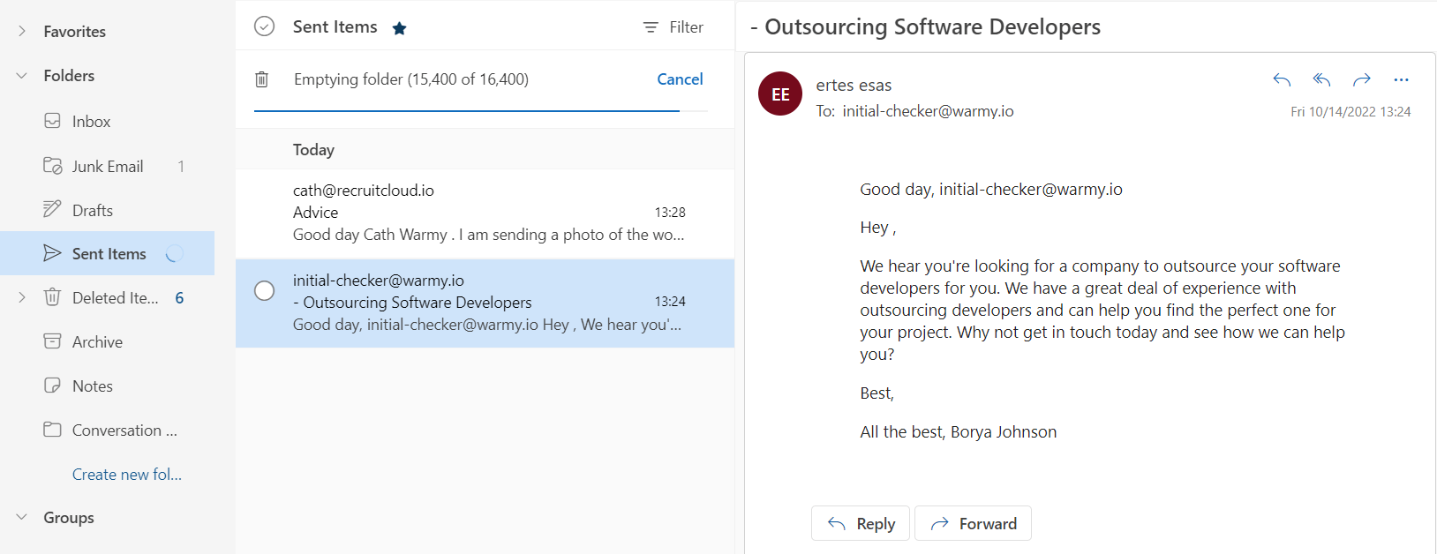
Task: Open the Inbox folder icon
Action: [53, 121]
